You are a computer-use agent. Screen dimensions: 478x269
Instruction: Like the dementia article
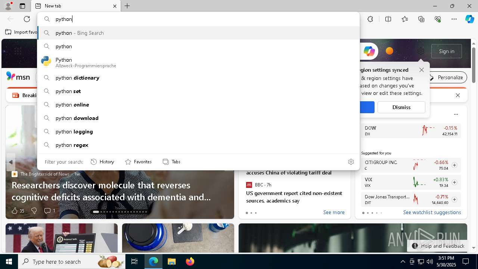[18, 211]
